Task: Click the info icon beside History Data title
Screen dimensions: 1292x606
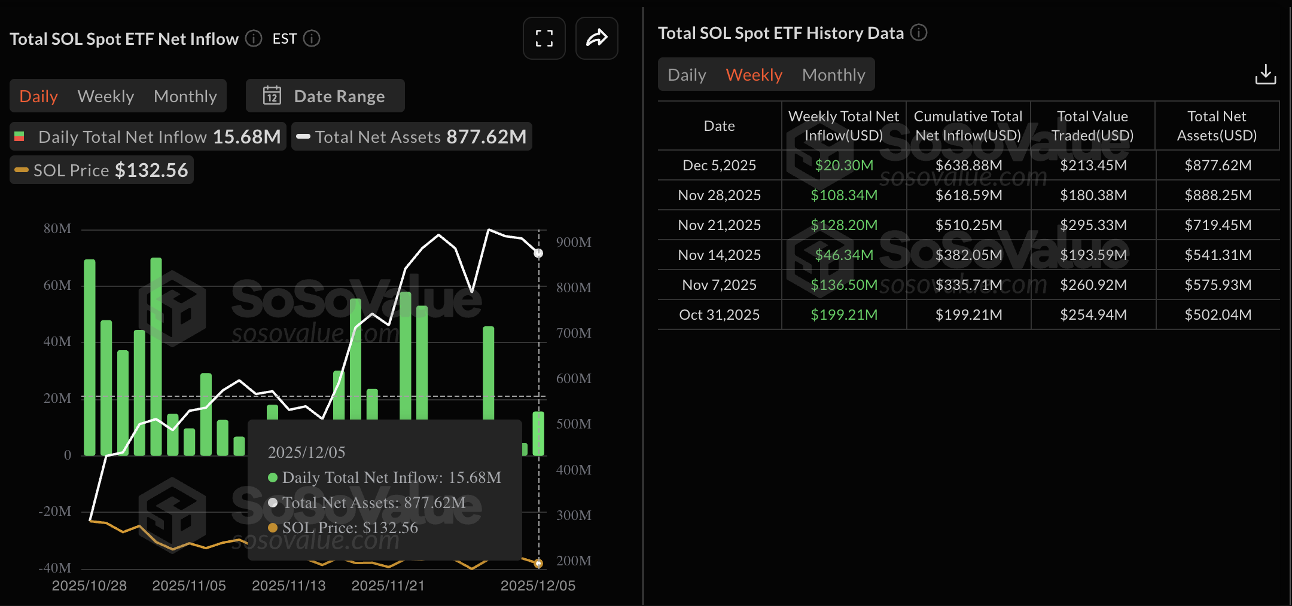Action: [919, 33]
